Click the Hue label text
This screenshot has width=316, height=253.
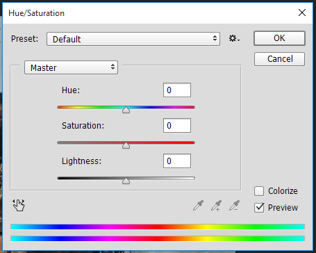click(71, 90)
